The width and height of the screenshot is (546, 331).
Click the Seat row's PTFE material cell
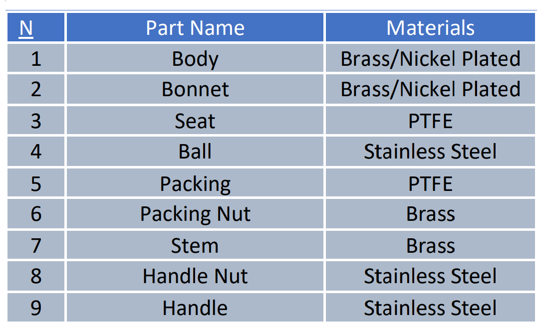[430, 121]
